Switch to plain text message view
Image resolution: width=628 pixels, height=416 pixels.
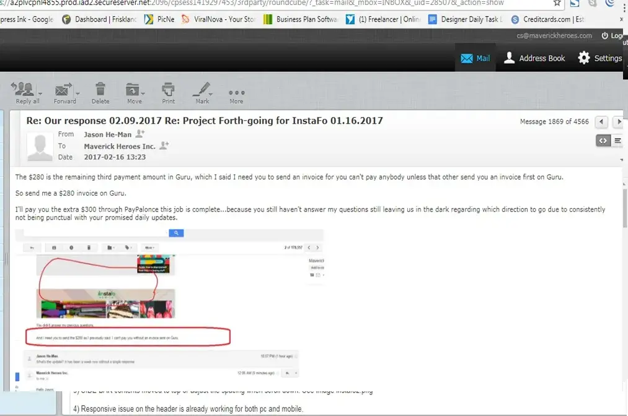pos(617,141)
